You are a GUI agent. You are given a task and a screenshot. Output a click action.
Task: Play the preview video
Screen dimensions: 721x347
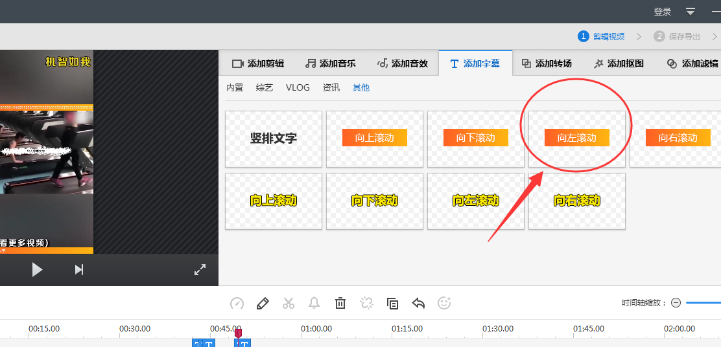(37, 270)
